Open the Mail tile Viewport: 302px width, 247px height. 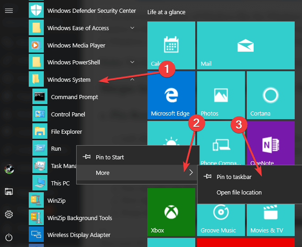[246, 45]
